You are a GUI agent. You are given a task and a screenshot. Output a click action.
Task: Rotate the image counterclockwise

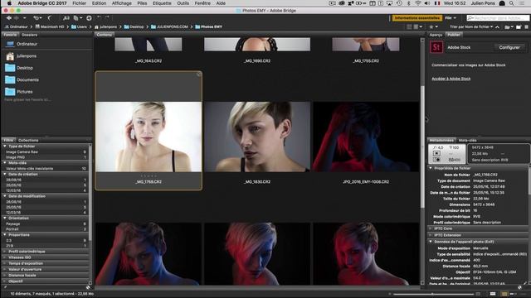point(99,17)
